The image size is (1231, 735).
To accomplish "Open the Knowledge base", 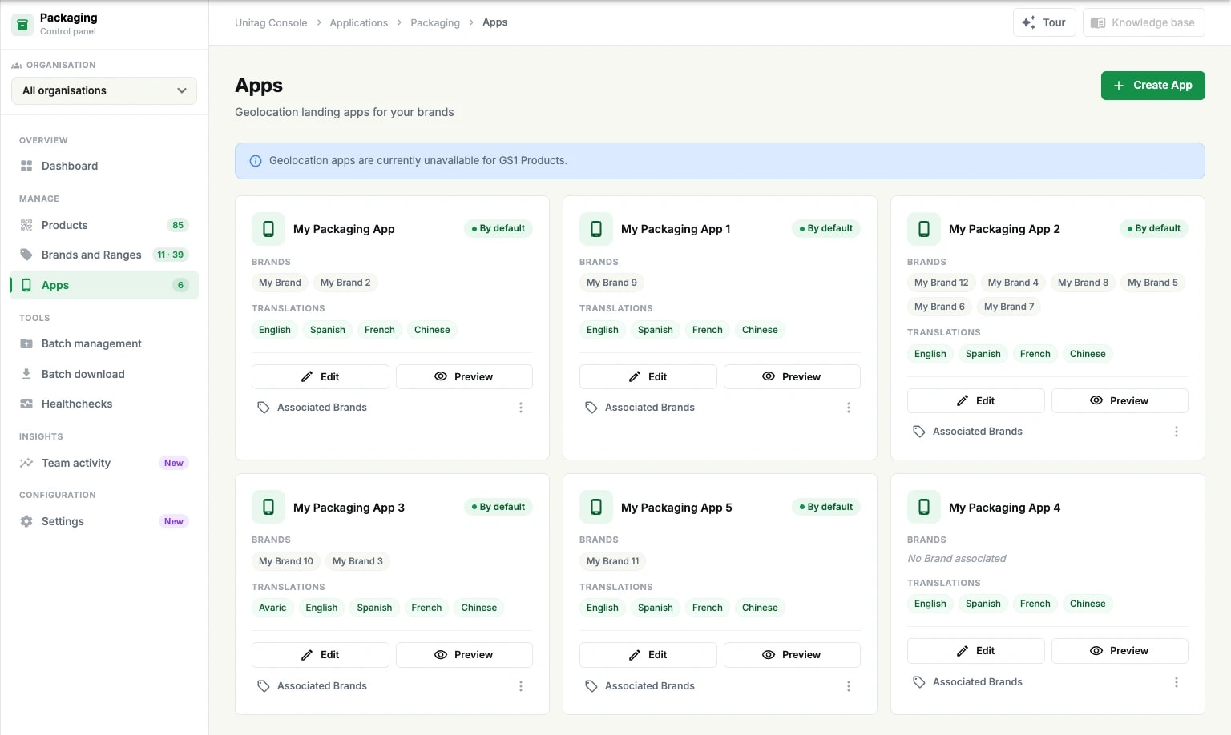I will click(x=1144, y=22).
